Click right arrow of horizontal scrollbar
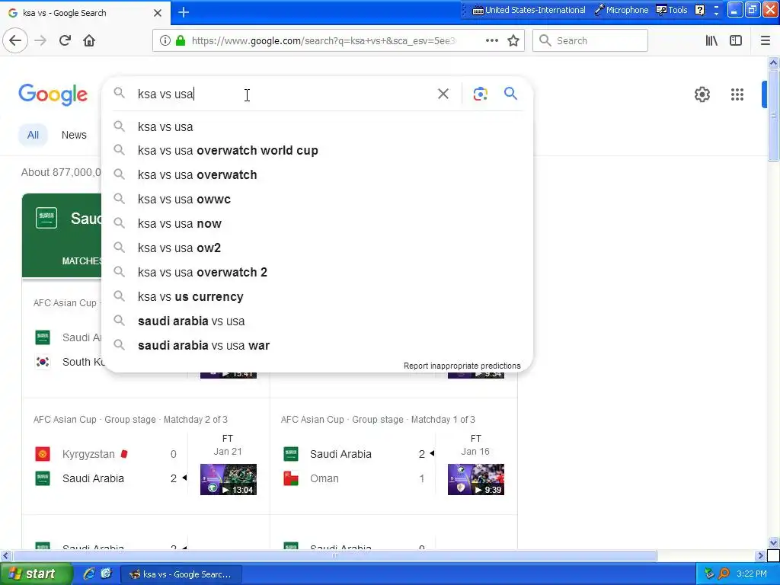780x585 pixels. click(x=760, y=555)
